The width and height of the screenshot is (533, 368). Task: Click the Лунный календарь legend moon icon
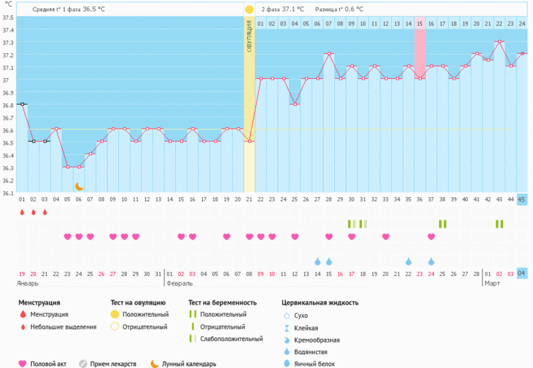click(x=155, y=363)
